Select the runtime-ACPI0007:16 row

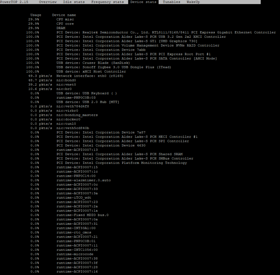coord(64,272)
